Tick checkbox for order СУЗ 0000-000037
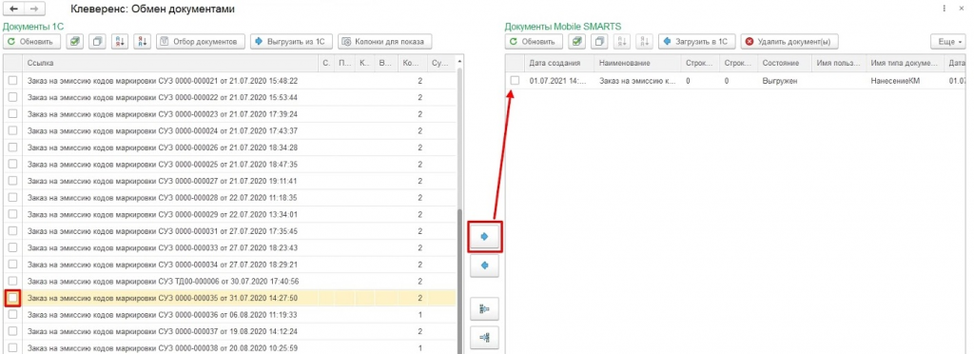 (x=12, y=331)
